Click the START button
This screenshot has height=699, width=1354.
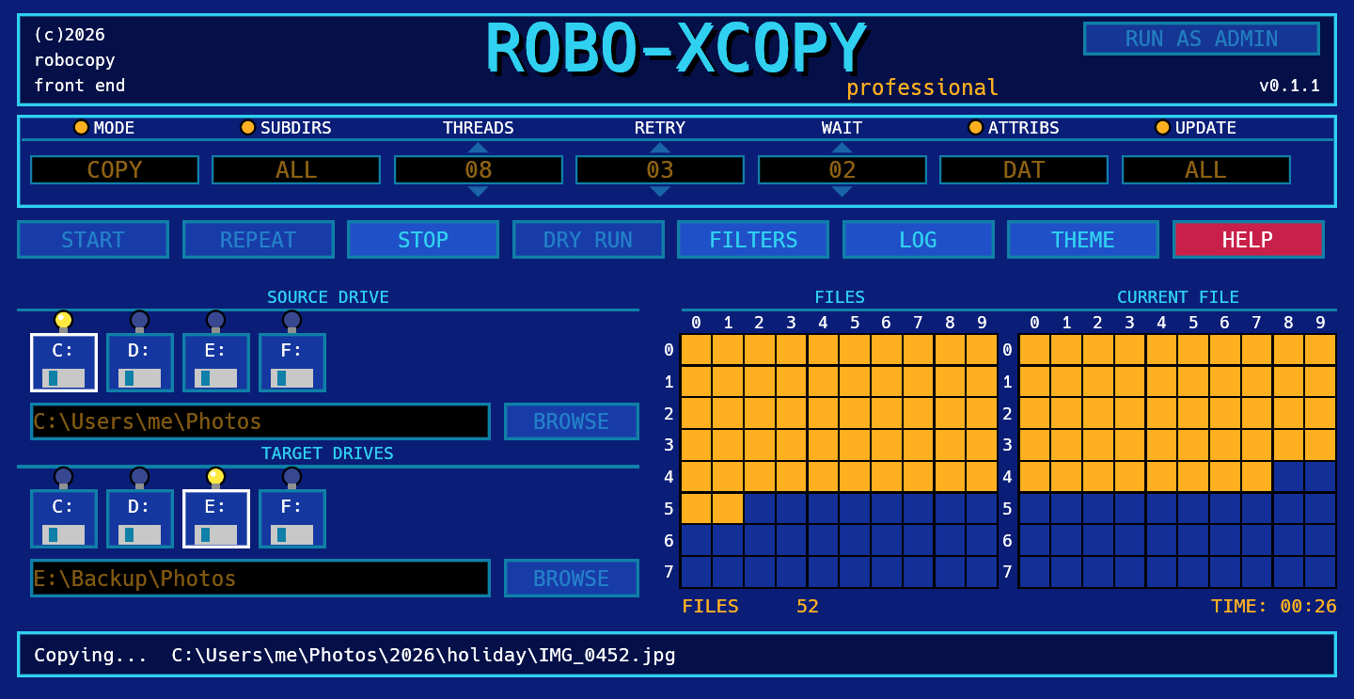pos(93,239)
